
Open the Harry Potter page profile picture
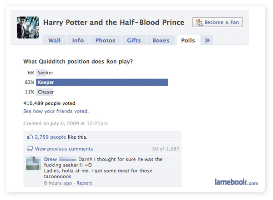click(28, 27)
